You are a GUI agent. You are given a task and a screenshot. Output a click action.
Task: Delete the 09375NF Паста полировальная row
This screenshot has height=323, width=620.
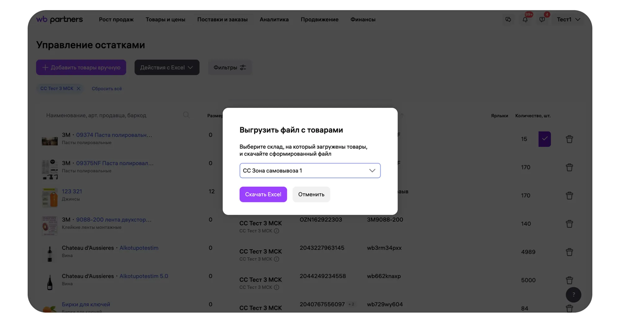[569, 167]
